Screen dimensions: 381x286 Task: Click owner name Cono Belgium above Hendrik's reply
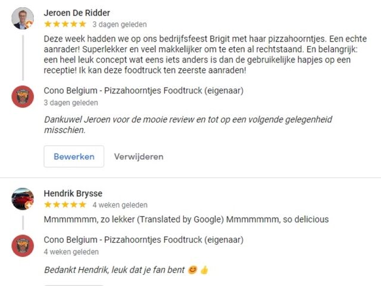143,240
